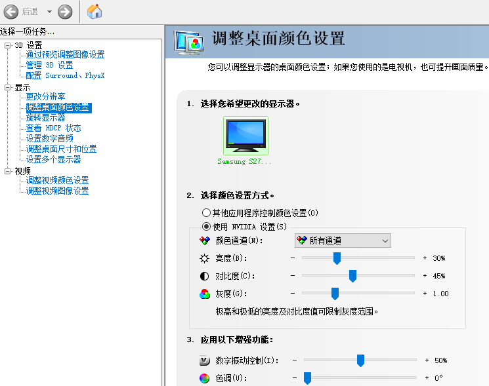Click the 视频 tree category label
This screenshot has width=489, height=386.
click(x=22, y=171)
